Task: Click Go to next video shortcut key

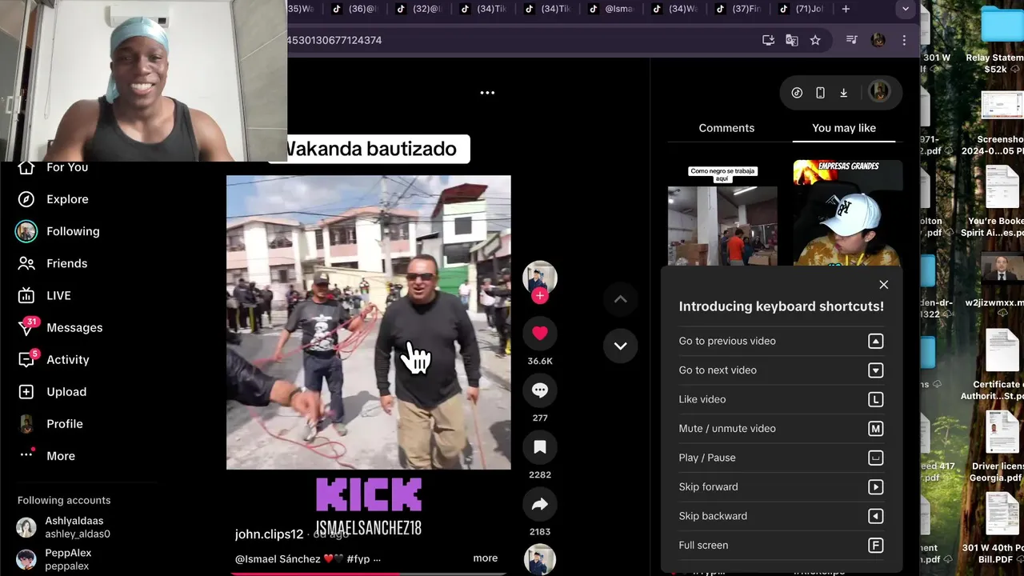Action: point(875,370)
